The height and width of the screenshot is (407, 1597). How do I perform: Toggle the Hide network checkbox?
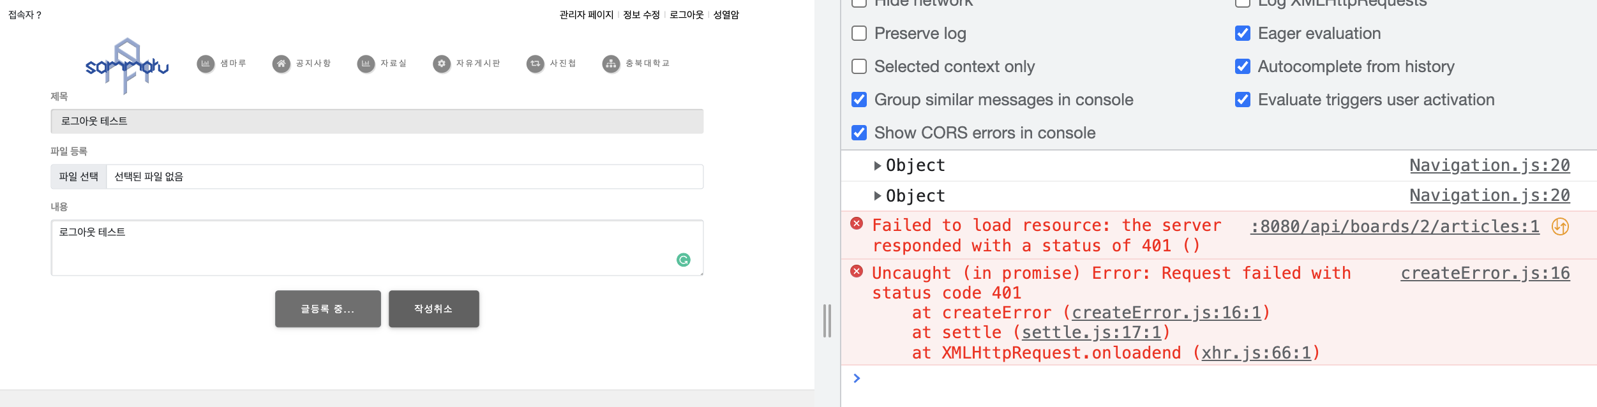[859, 2]
